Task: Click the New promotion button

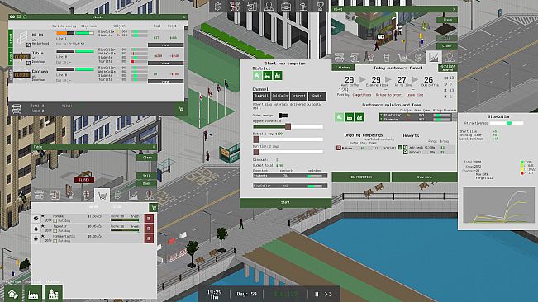Action: pos(360,177)
